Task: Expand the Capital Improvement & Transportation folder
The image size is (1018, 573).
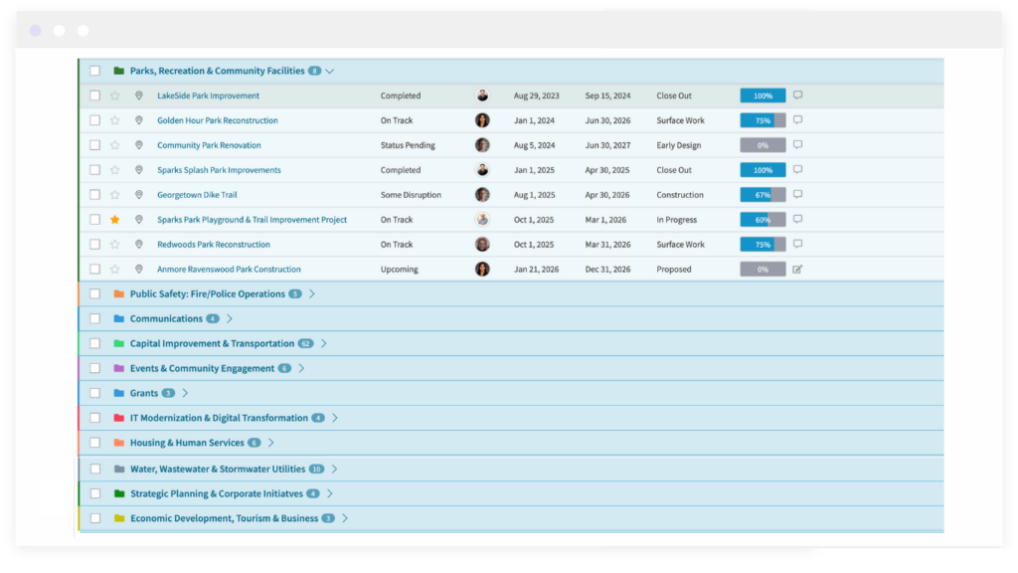Action: coord(324,344)
